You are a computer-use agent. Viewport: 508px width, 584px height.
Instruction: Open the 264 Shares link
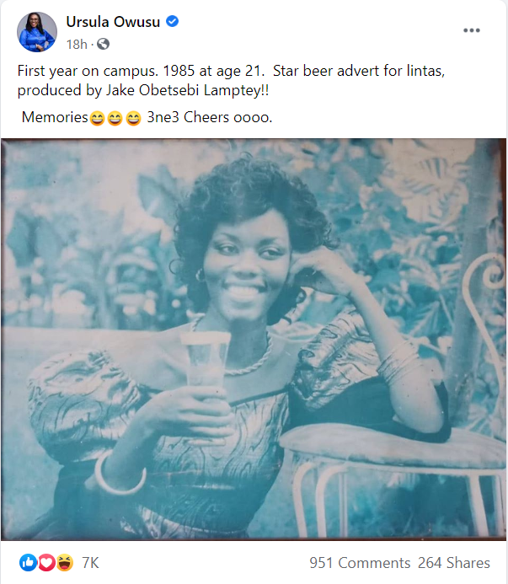(453, 563)
